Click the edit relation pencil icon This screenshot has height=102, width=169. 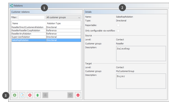(22, 95)
